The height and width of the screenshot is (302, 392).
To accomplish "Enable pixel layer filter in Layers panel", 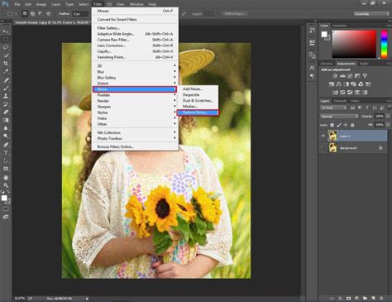I will (352, 108).
